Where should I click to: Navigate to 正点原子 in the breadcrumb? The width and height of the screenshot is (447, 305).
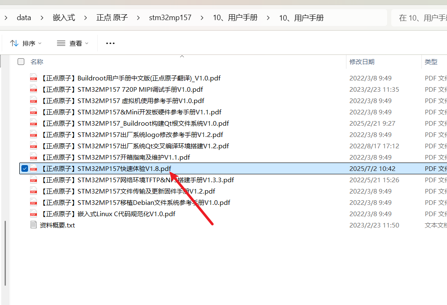click(112, 18)
